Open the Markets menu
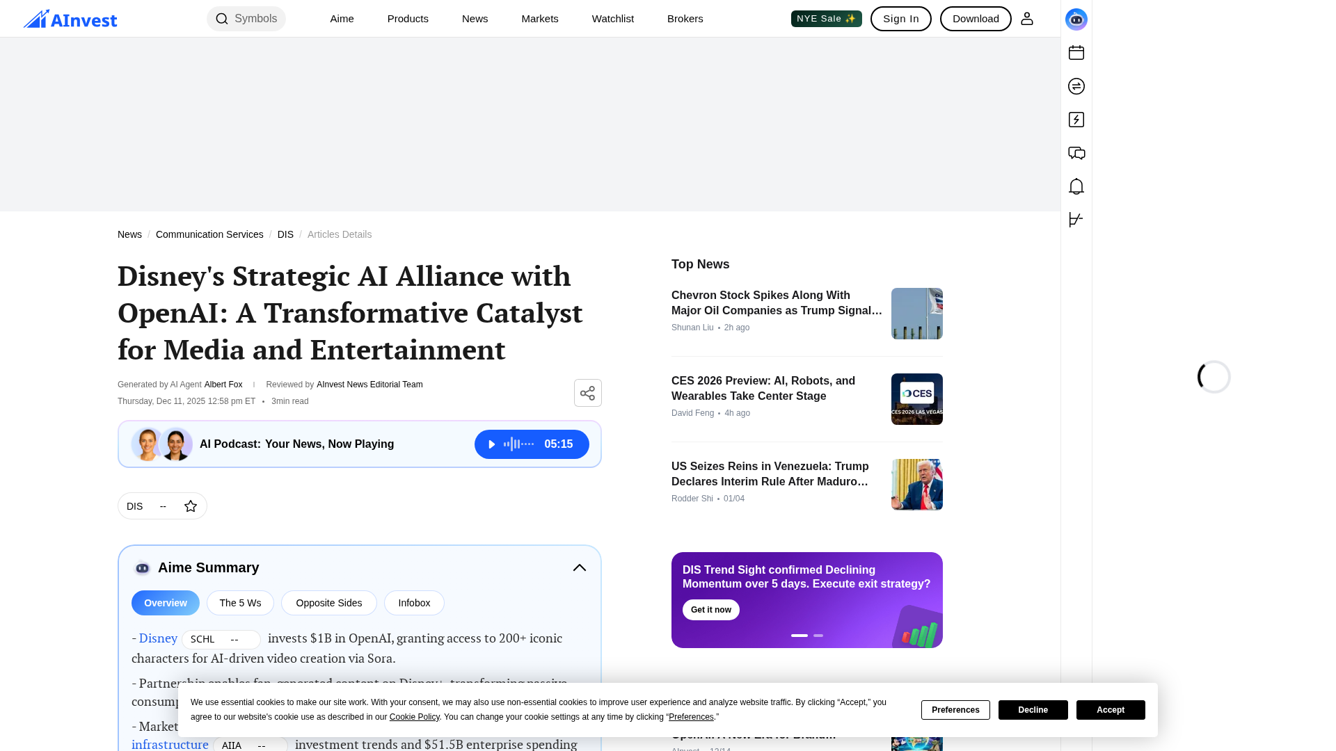Image resolution: width=1336 pixels, height=751 pixels. (x=539, y=19)
